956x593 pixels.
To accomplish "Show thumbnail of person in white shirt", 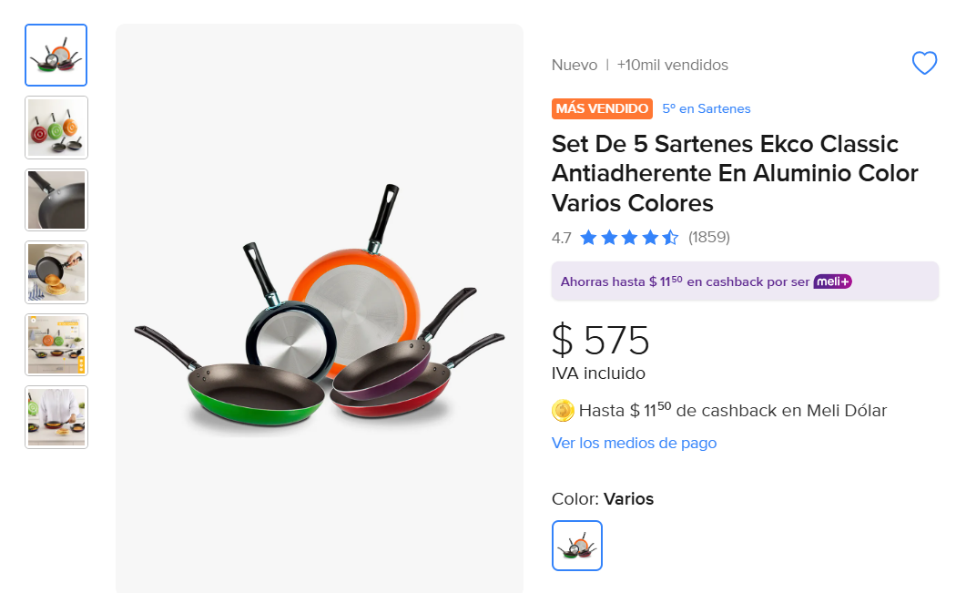I will (56, 417).
